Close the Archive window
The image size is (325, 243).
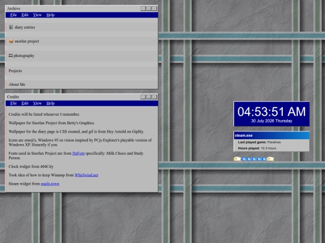pyautogui.click(x=154, y=8)
